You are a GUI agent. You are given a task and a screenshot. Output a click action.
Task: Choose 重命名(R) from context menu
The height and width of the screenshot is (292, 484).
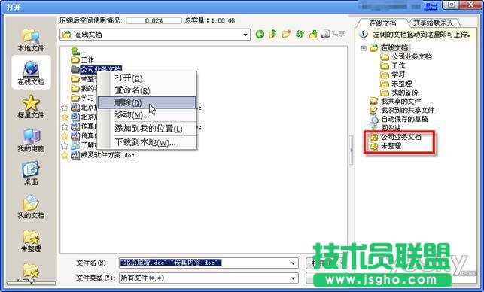click(x=148, y=90)
